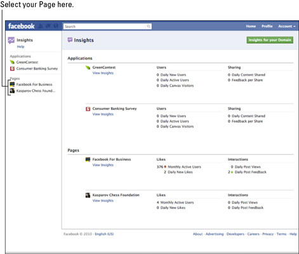Click Insights for your Domain button
The height and width of the screenshot is (254, 299).
(x=270, y=40)
